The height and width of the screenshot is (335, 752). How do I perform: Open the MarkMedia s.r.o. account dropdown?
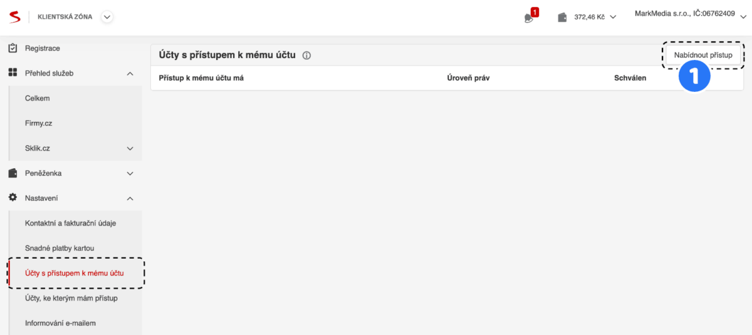click(x=743, y=17)
